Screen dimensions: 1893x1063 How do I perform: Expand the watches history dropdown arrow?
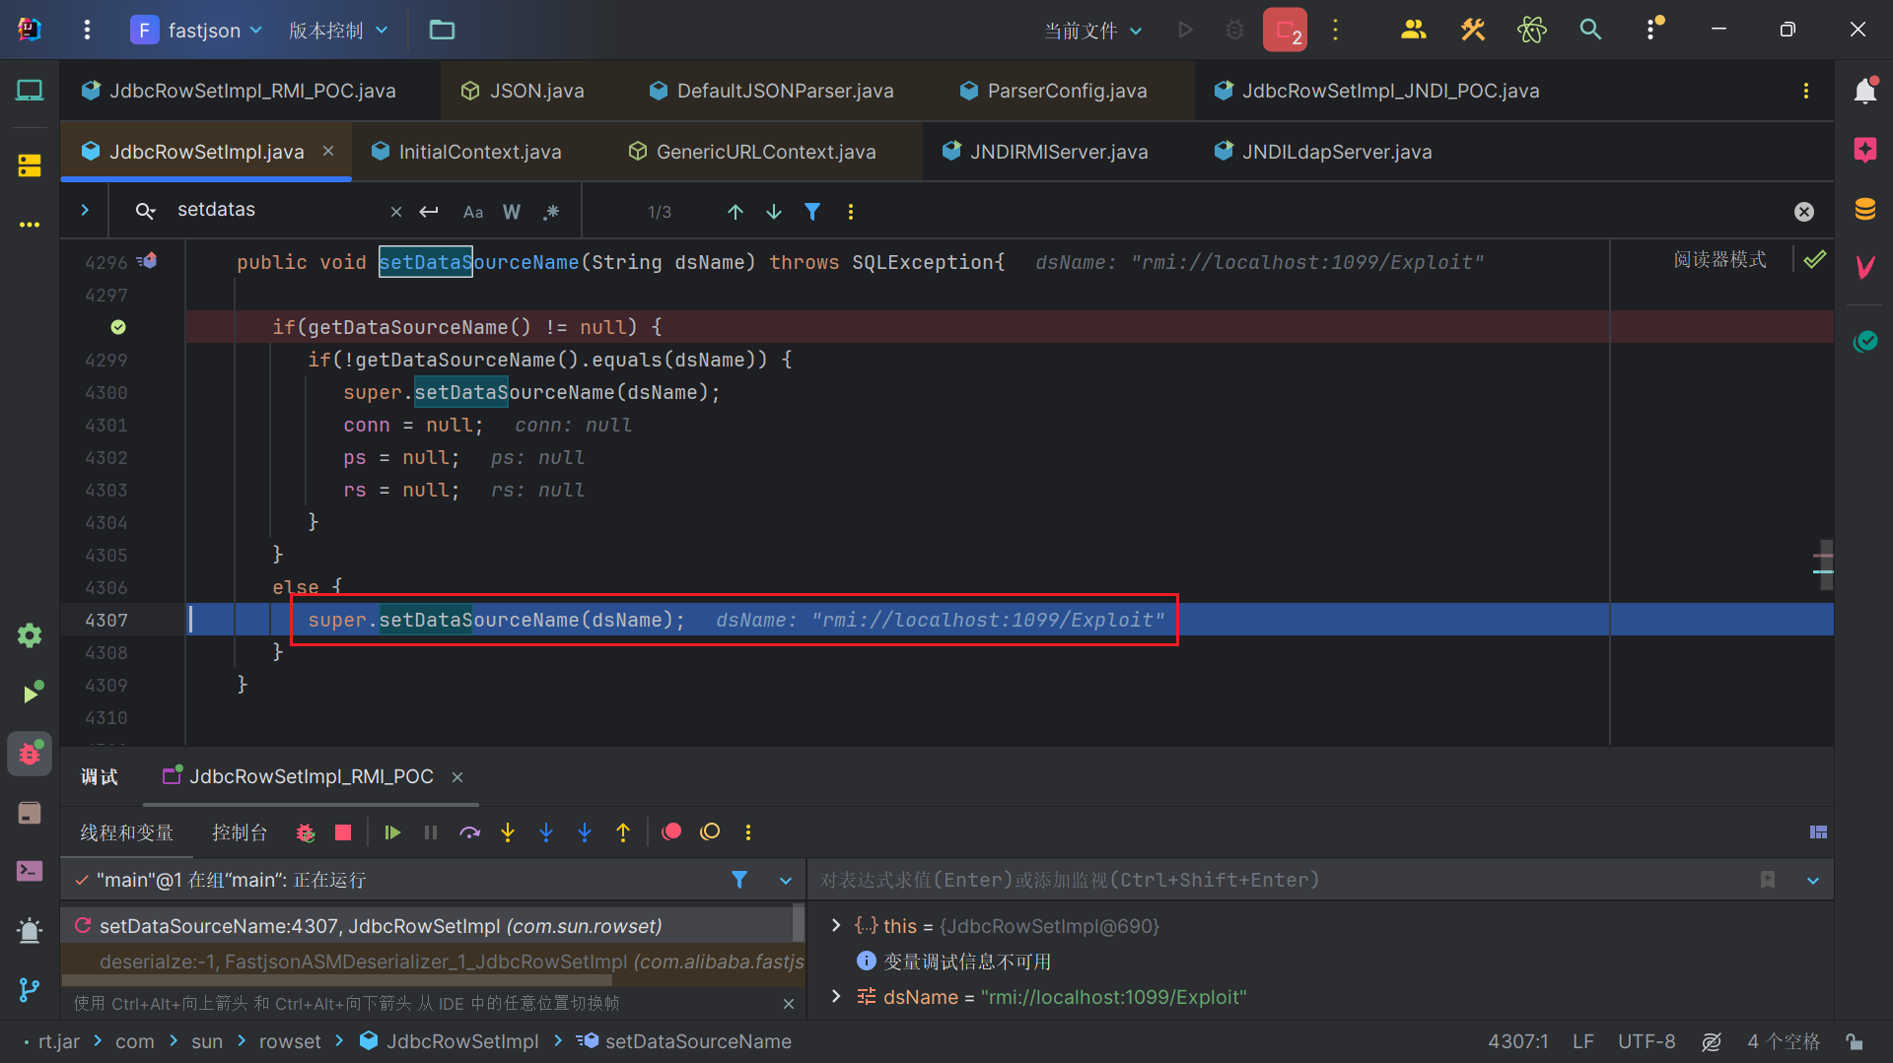tap(1813, 880)
